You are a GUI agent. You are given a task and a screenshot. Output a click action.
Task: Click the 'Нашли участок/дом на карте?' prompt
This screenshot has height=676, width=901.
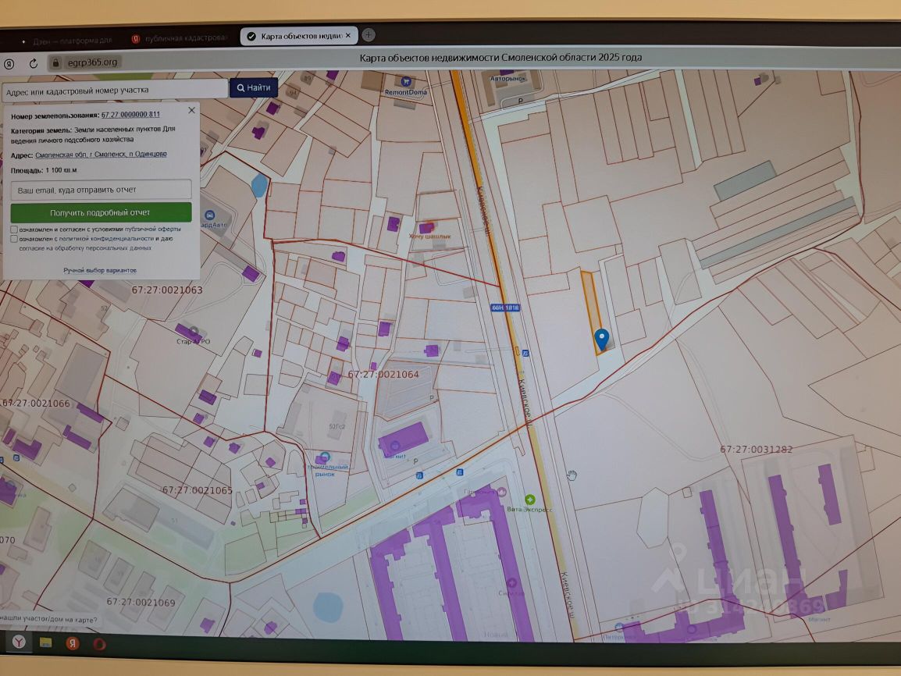pyautogui.click(x=49, y=620)
